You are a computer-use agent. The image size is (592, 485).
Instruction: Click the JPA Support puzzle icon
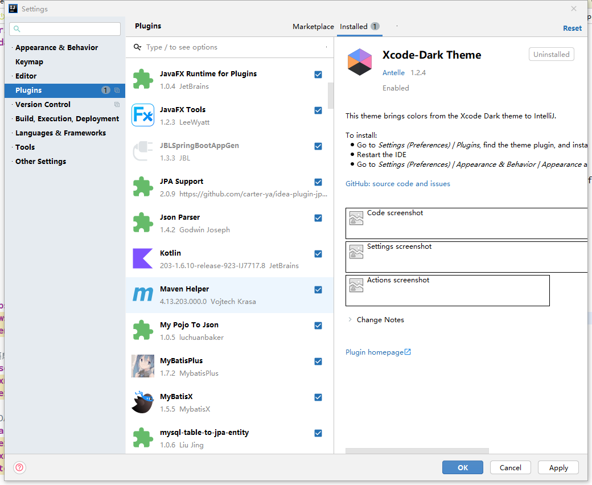click(x=143, y=187)
